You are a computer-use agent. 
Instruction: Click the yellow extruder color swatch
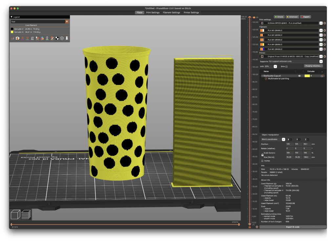click(307, 76)
